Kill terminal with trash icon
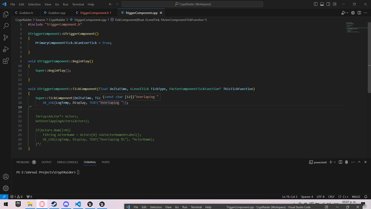Image resolution: width=371 pixels, height=209 pixels. click(346, 162)
